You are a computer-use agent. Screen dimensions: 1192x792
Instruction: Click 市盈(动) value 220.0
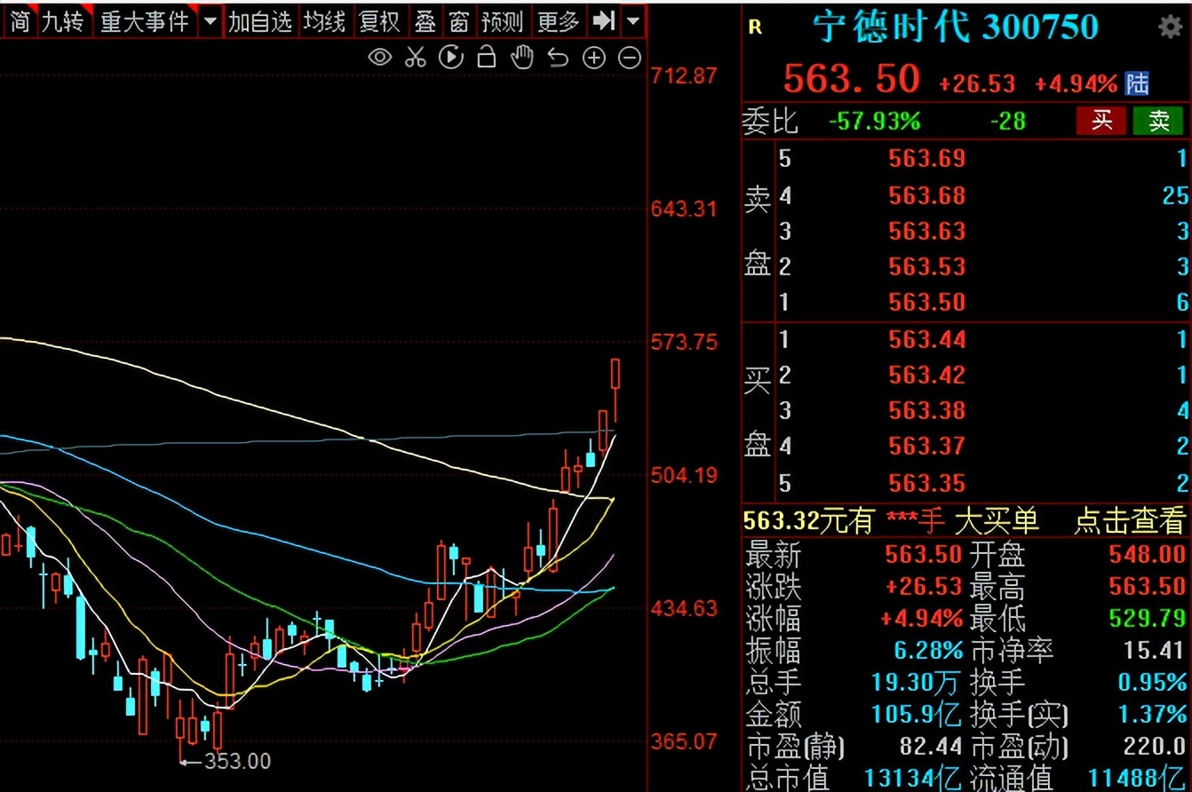point(1154,747)
